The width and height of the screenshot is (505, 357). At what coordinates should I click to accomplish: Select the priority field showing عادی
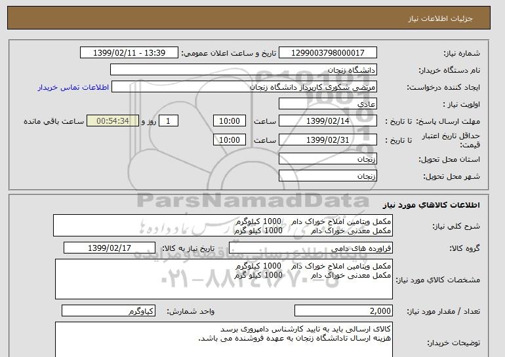[x=327, y=104]
